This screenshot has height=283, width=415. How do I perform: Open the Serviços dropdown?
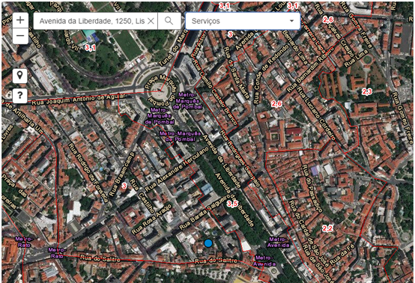click(x=243, y=21)
